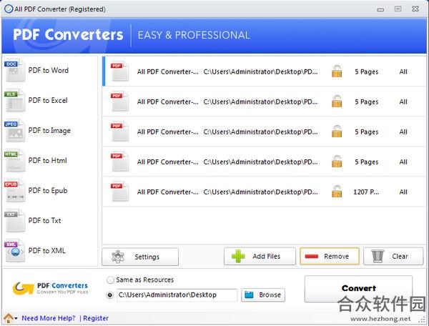Click the PDF file icon in the fourth row
This screenshot has width=429, height=326.
[119, 162]
